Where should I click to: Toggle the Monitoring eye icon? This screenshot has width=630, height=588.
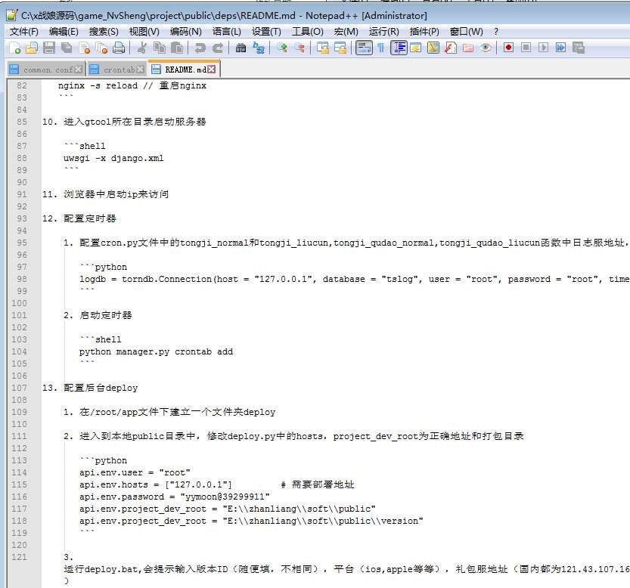pos(486,48)
